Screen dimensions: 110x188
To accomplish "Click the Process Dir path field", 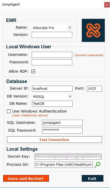I will (64, 165).
